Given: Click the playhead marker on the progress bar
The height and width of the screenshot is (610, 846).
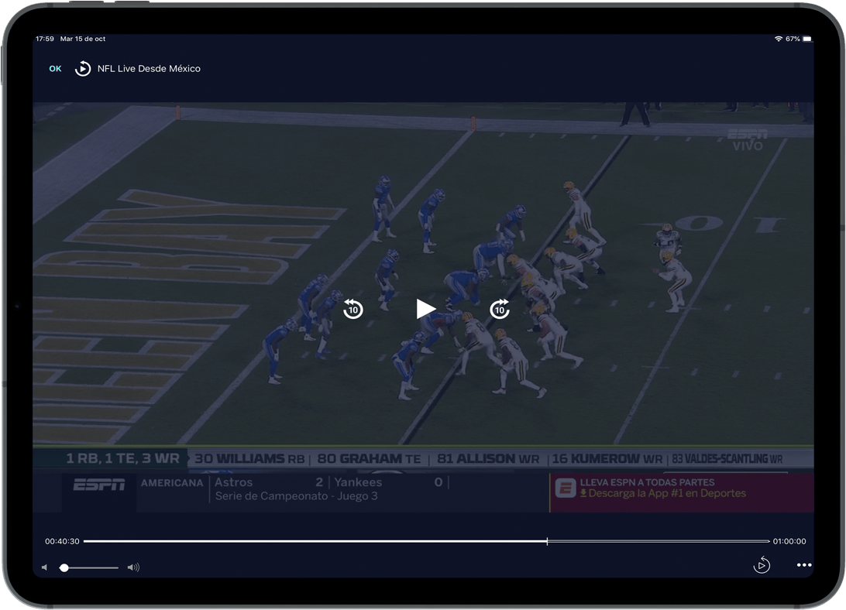Looking at the screenshot, I should click(547, 541).
